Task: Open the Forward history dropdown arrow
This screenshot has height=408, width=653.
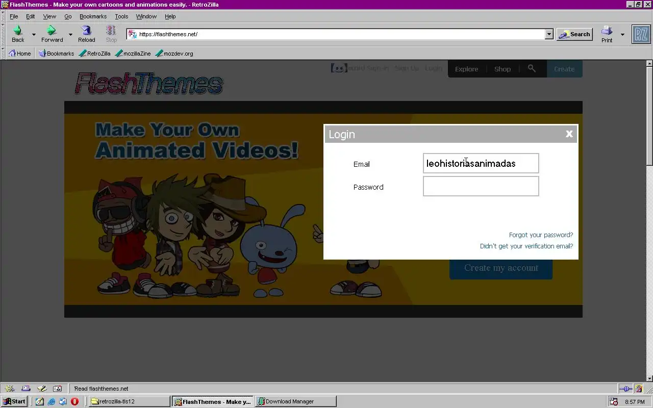Action: point(70,35)
